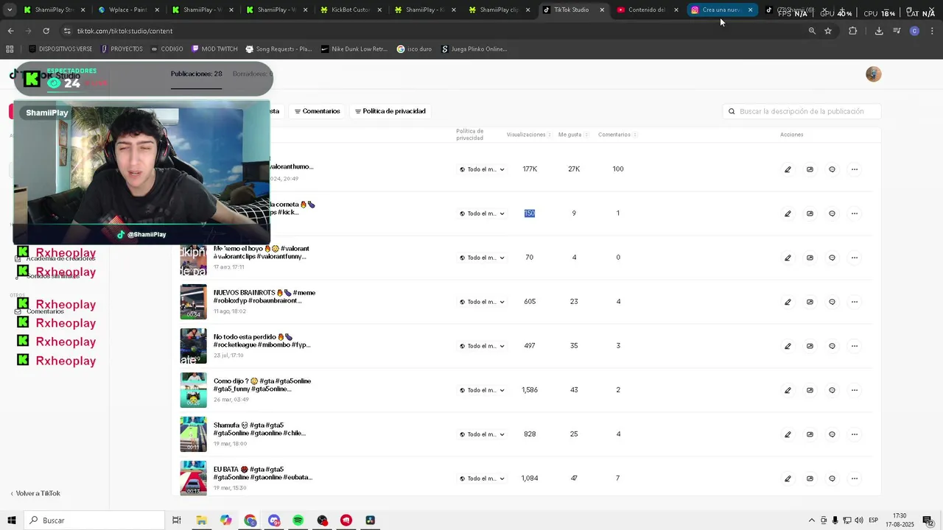
Task: Open more options for No todo esta perdido
Action: point(855,346)
